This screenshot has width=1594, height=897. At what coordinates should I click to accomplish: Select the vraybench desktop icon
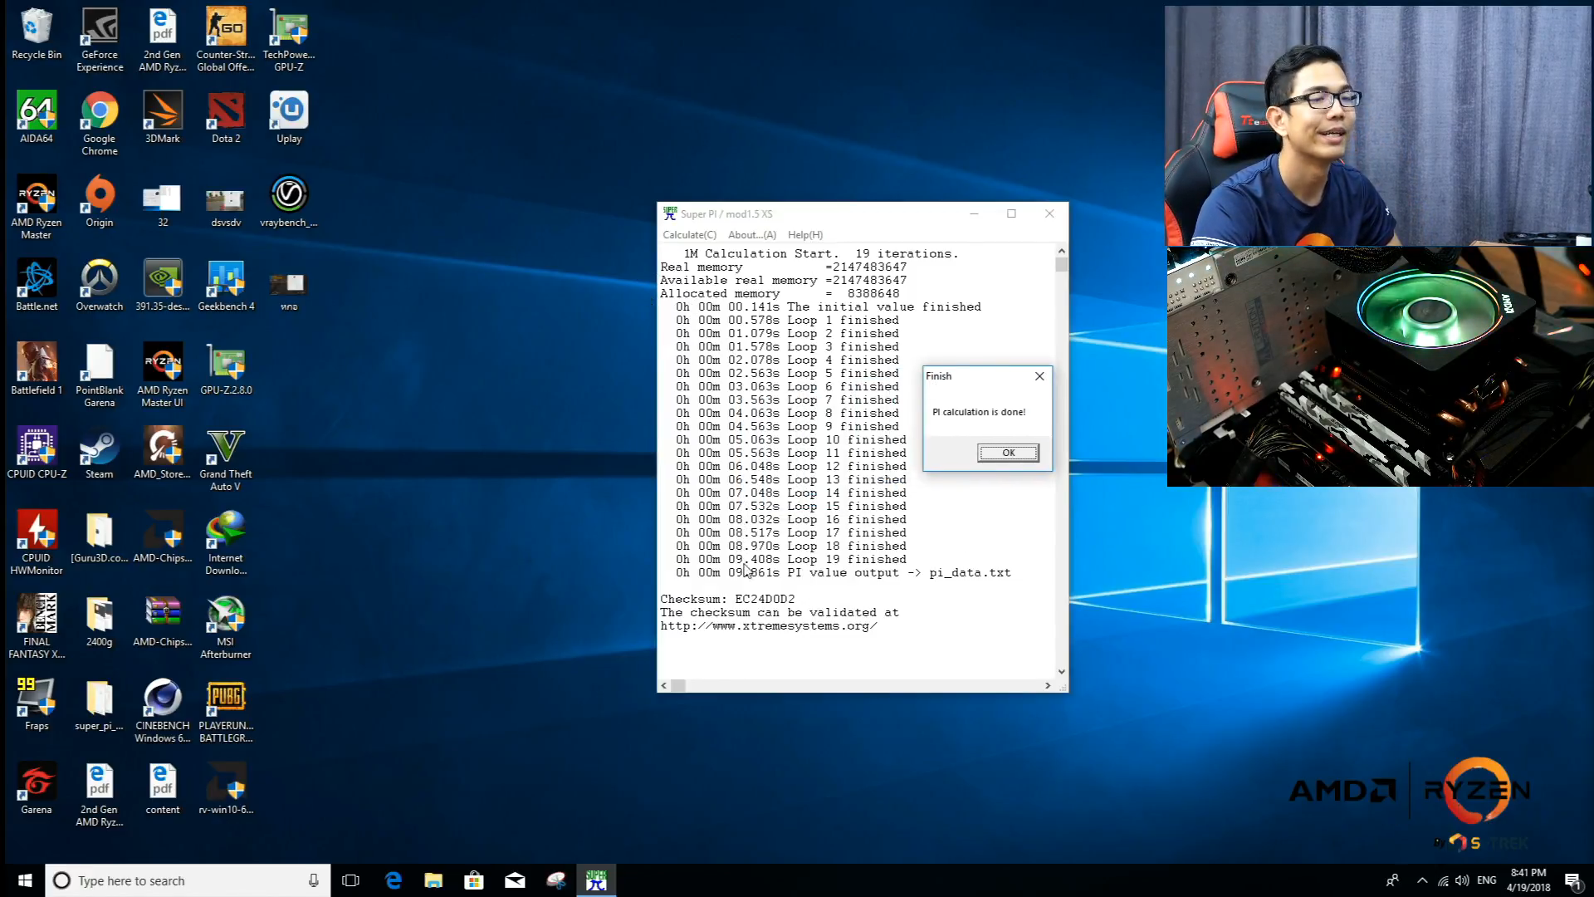point(289,202)
